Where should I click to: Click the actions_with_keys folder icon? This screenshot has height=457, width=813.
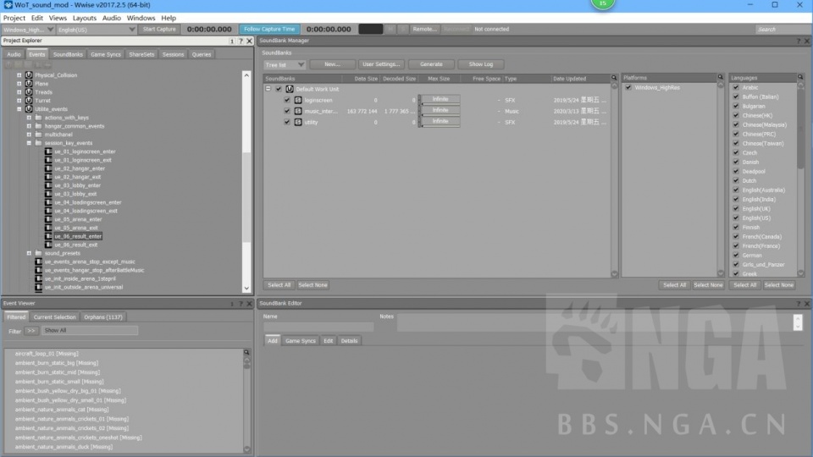click(x=38, y=118)
